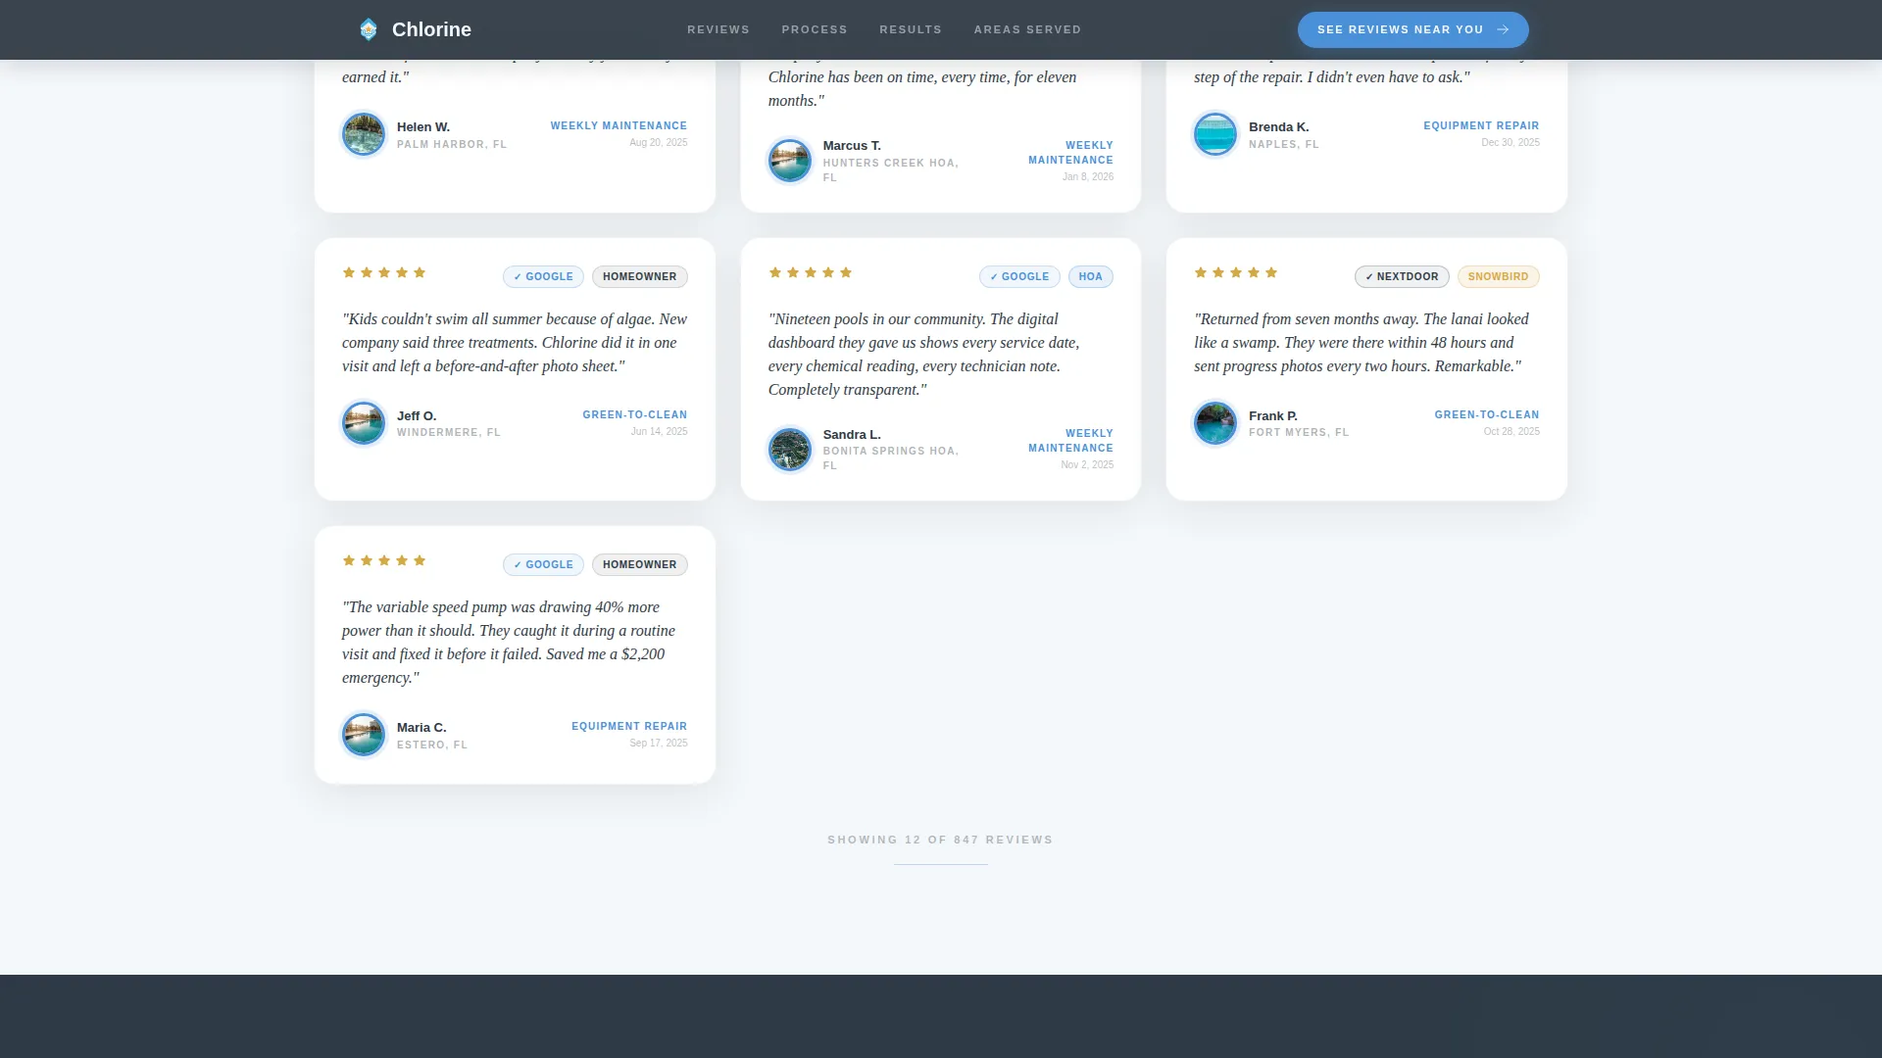Click Weekly Maintenance label under Helen W.
This screenshot has height=1058, width=1882.
[x=619, y=125]
